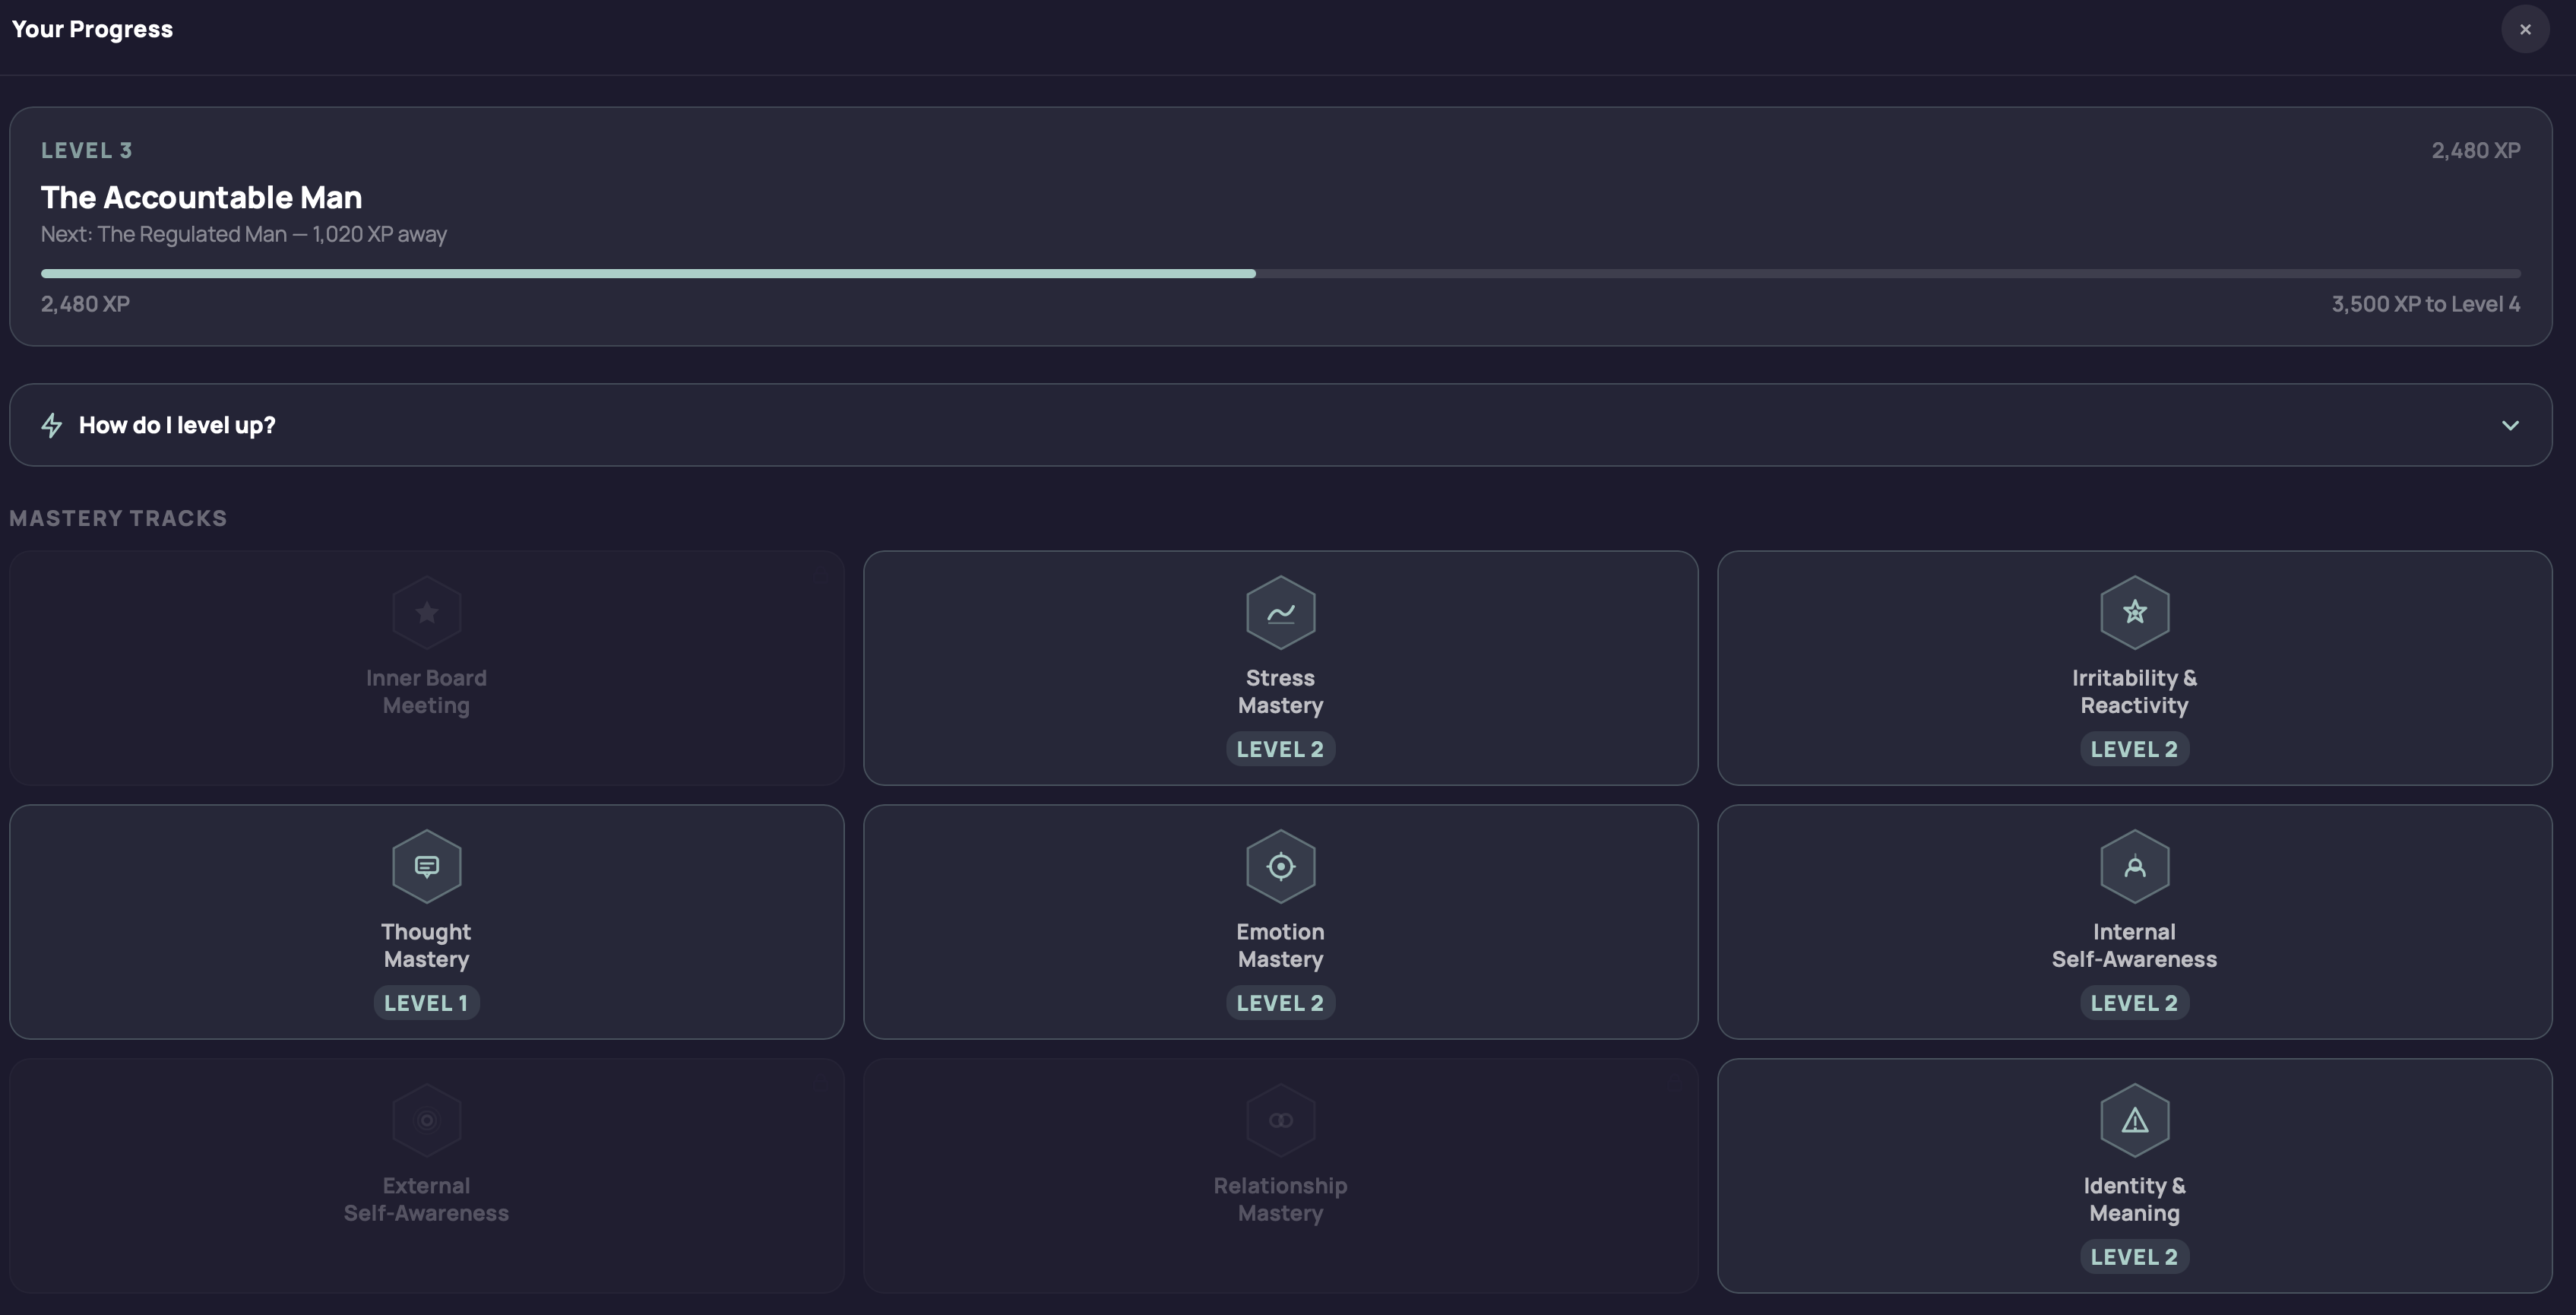Select the Stress Mastery LEVEL 2 badge
This screenshot has height=1315, width=2576.
1280,749
